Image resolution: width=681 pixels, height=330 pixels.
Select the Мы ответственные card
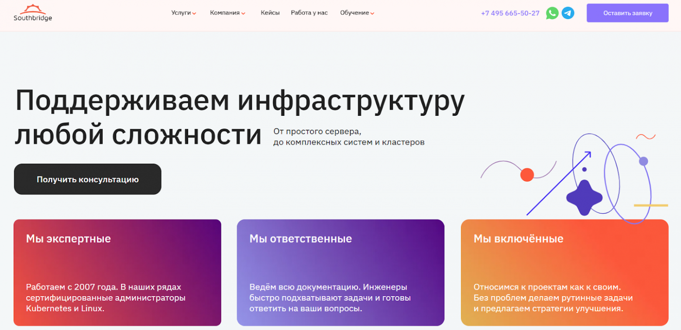(340, 273)
